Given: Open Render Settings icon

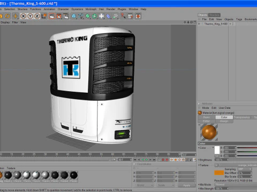Looking at the screenshot, I should point(66,16).
